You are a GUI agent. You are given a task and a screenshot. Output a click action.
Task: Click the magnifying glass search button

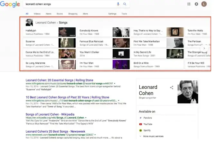(x=125, y=4)
